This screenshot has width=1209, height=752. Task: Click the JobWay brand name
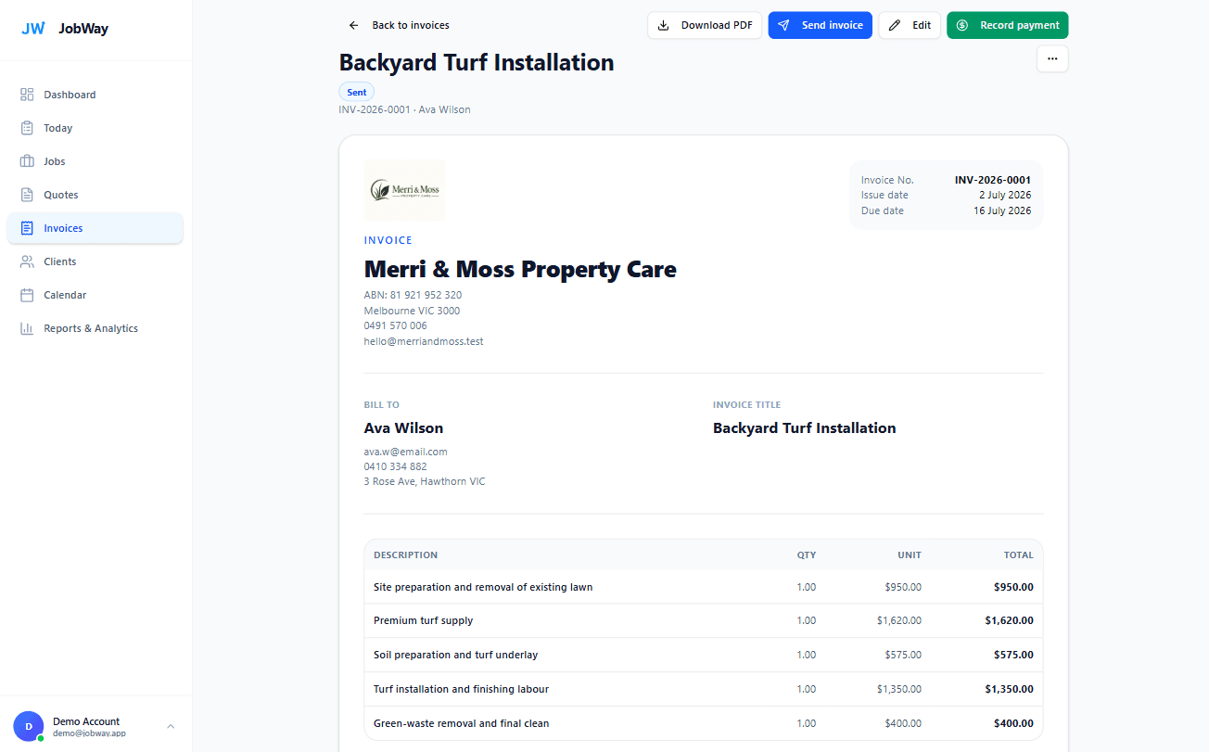pyautogui.click(x=83, y=29)
